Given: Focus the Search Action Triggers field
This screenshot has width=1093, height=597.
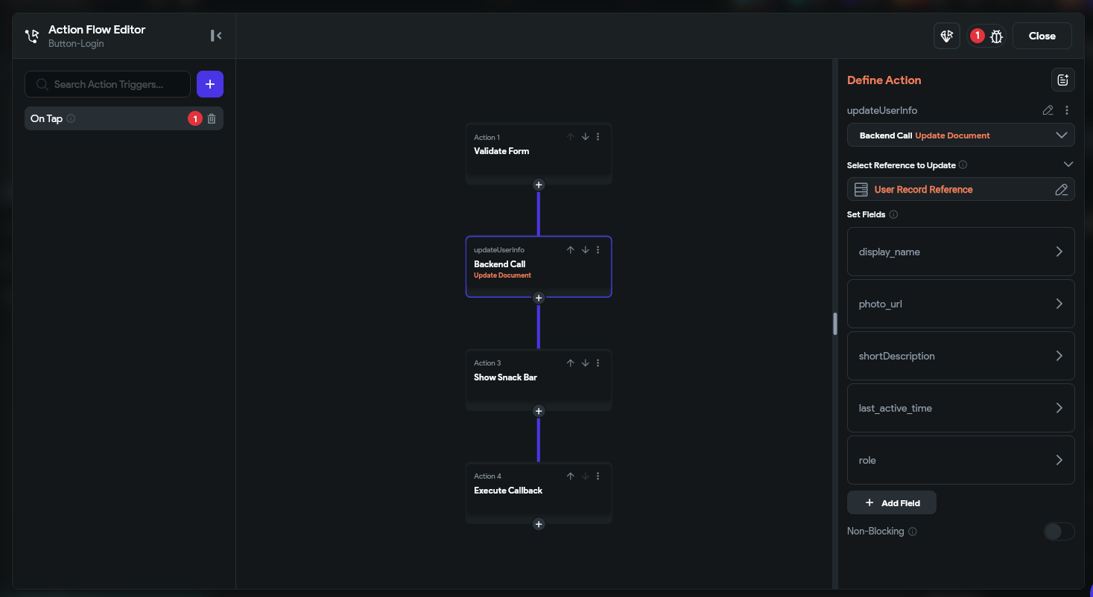Looking at the screenshot, I should 107,84.
